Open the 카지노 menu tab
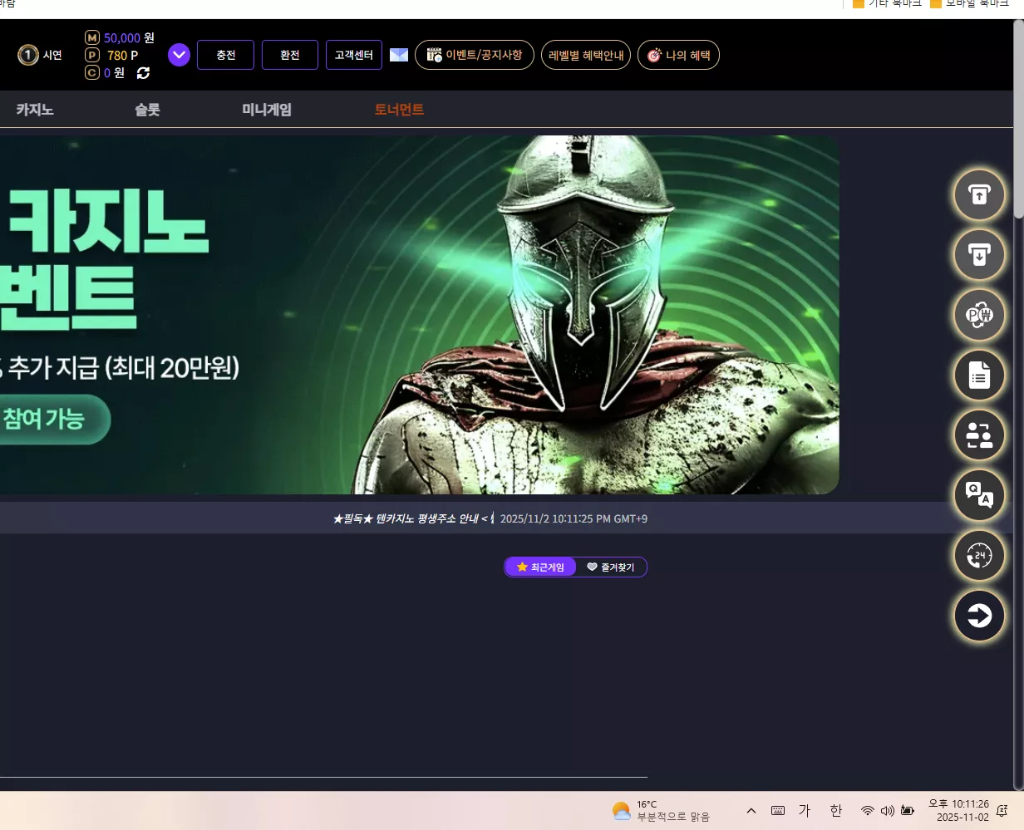This screenshot has width=1024, height=830. coord(35,110)
